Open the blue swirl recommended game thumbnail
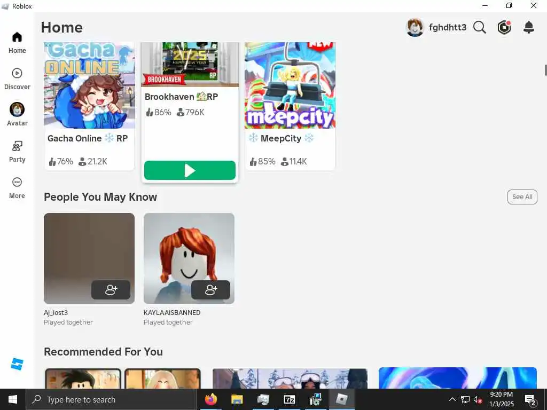547x410 pixels. (458, 378)
